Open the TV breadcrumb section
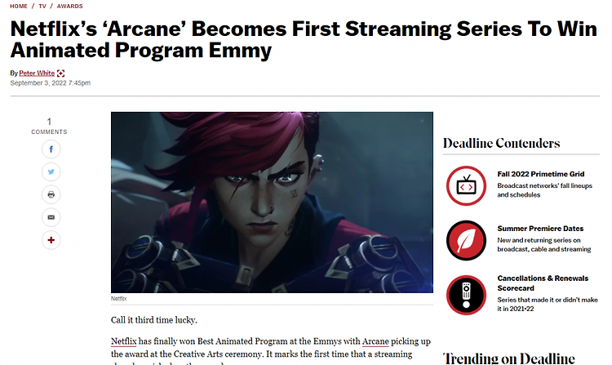 42,7
